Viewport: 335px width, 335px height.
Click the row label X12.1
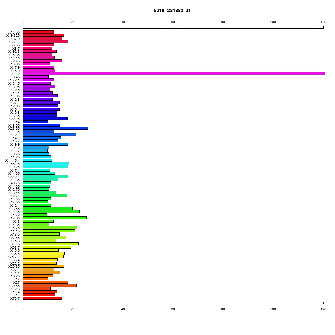point(15,135)
